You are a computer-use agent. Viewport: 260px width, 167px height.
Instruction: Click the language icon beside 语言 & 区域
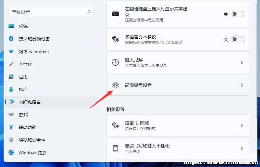point(116,125)
